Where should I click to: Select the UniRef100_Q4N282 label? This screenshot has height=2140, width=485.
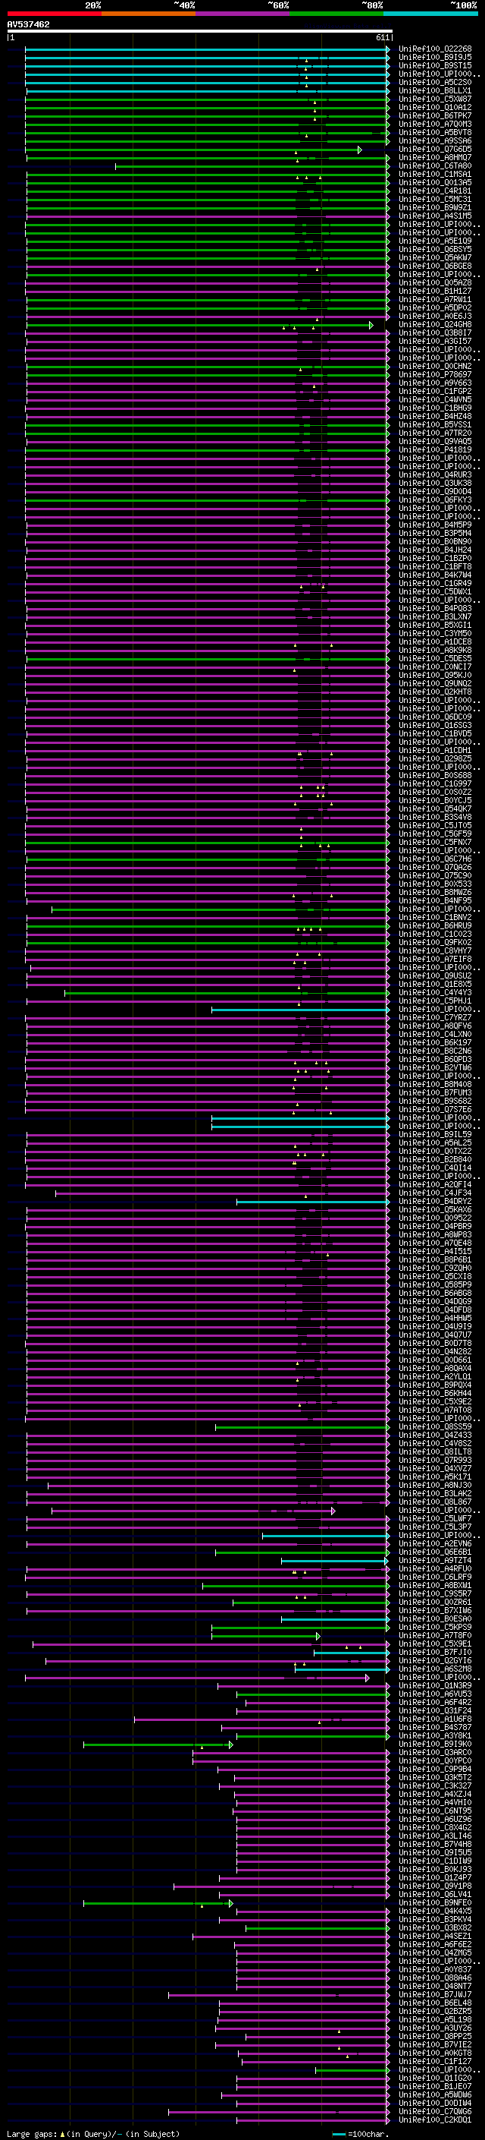[434, 1351]
